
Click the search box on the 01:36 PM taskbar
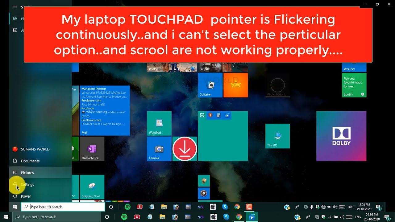57,217
